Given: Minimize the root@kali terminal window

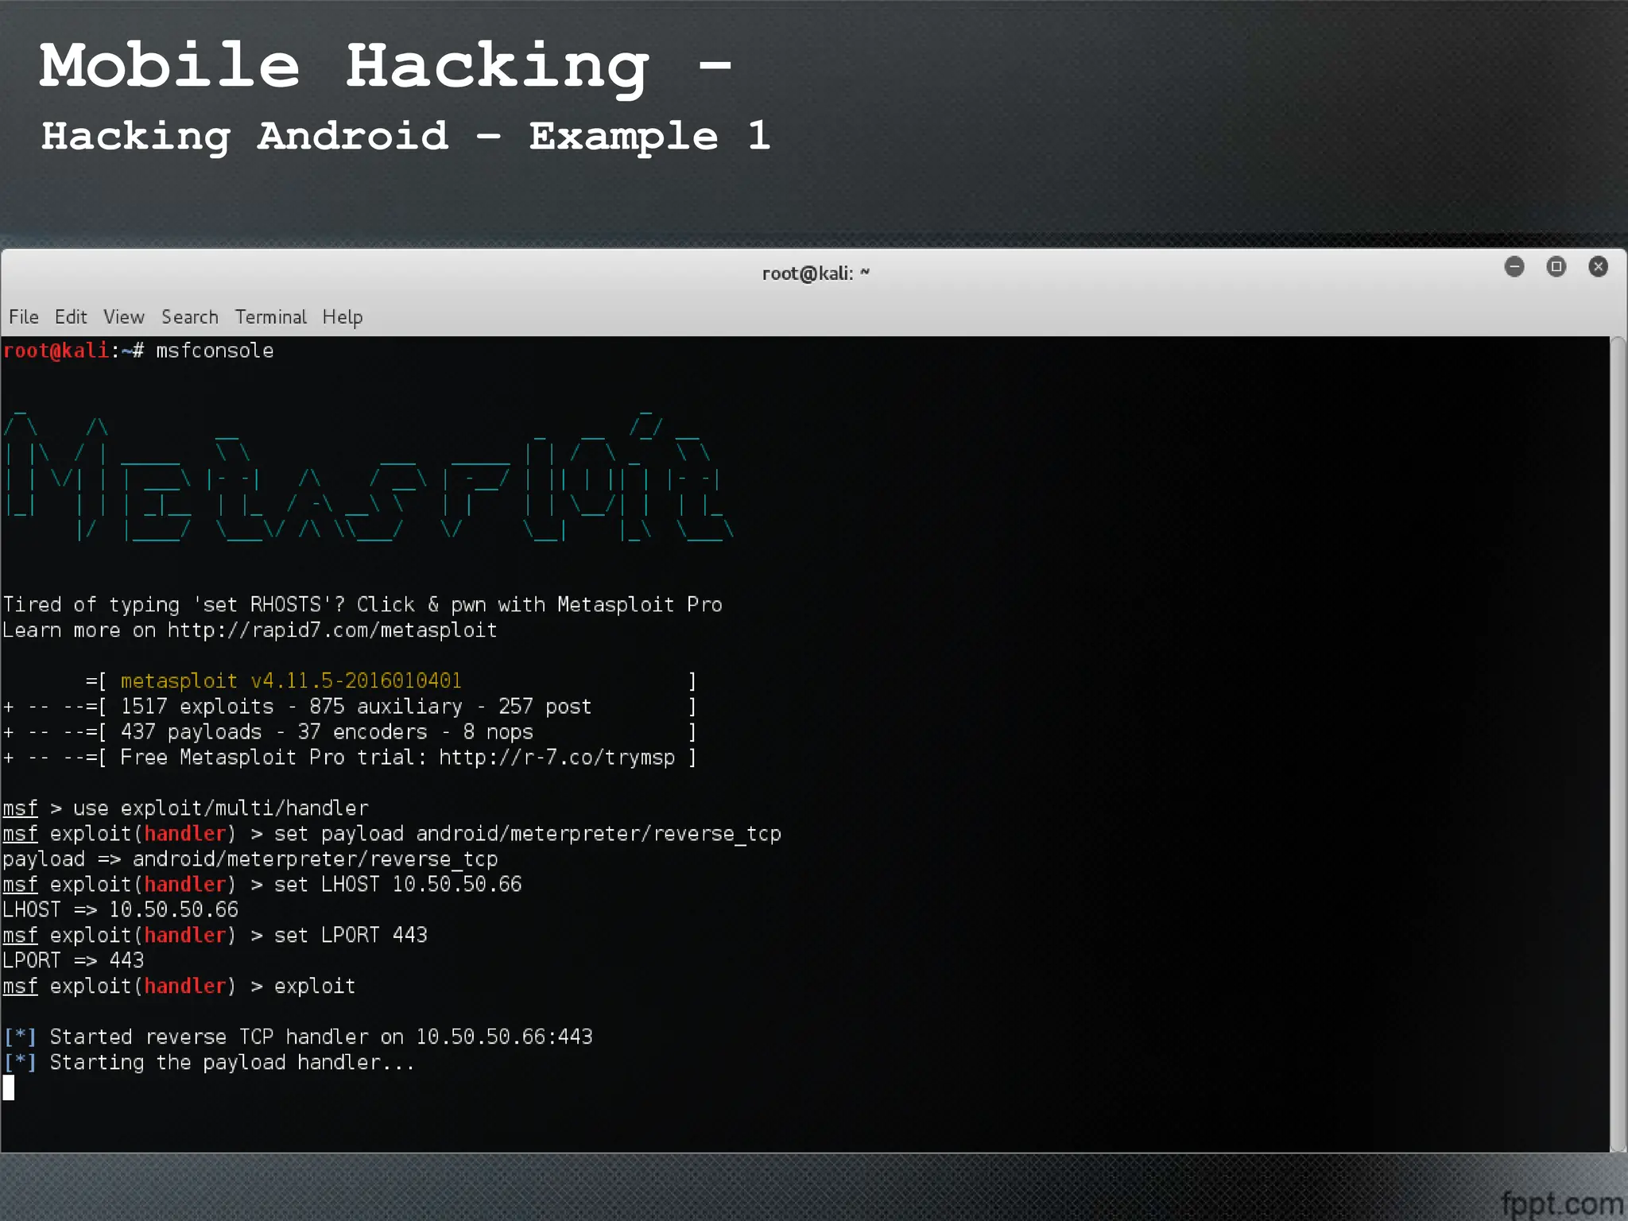Looking at the screenshot, I should (1514, 266).
